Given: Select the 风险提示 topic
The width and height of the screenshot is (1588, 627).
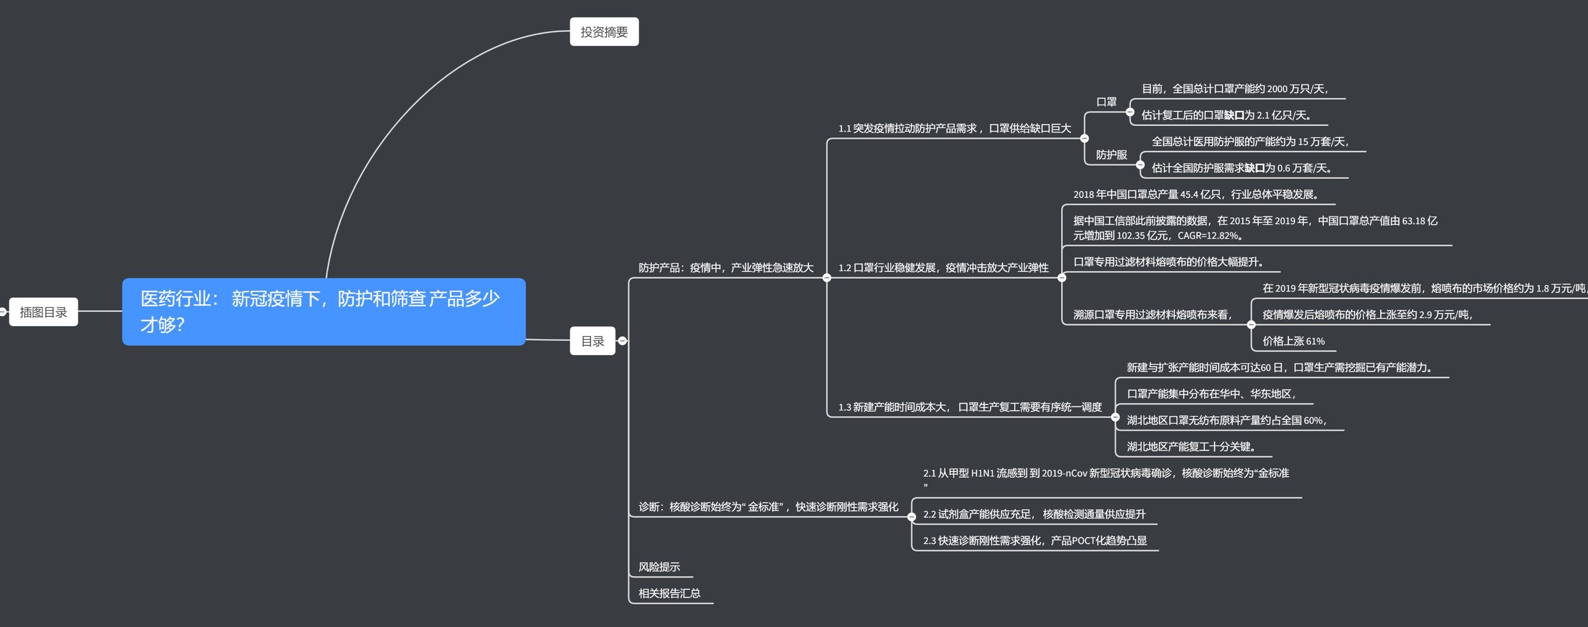Looking at the screenshot, I should point(659,567).
